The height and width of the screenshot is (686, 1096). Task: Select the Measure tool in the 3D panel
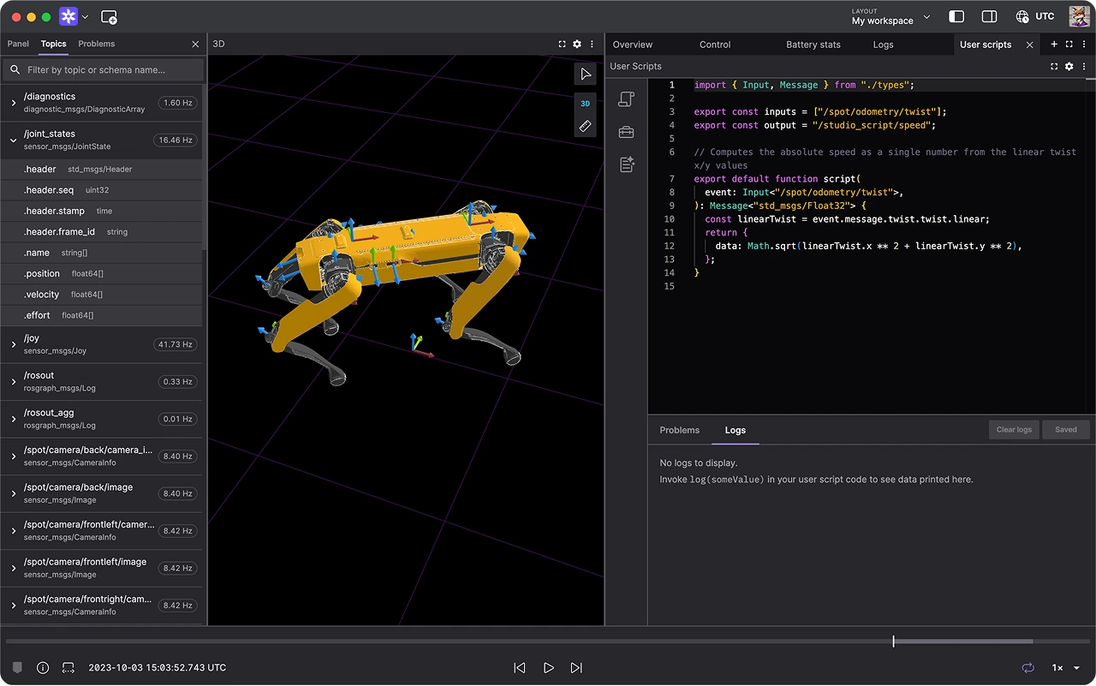(x=585, y=126)
